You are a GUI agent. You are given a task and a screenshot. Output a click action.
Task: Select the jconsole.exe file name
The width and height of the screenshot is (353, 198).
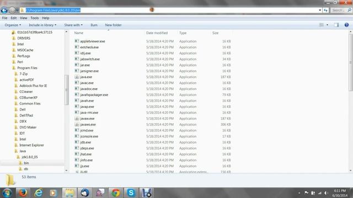(x=89, y=136)
